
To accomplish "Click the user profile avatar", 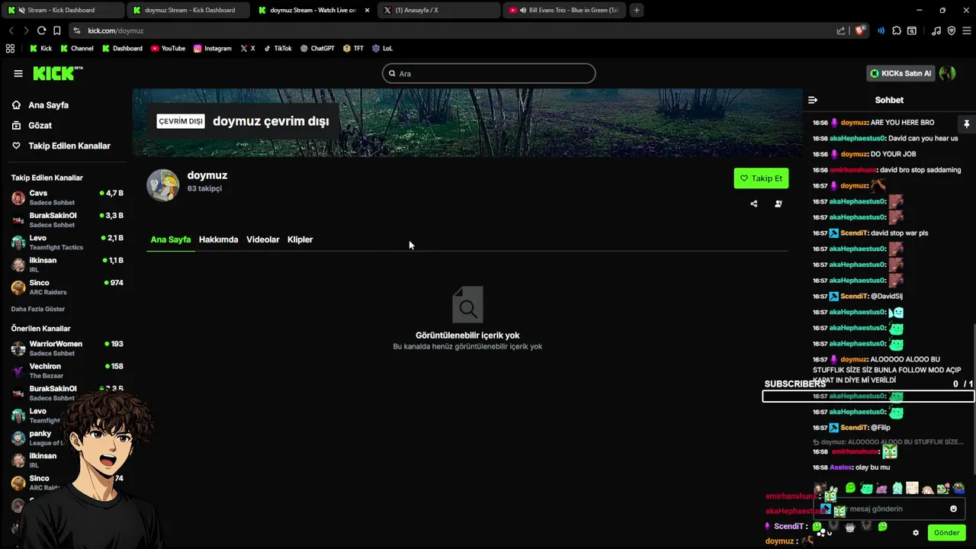I will coord(948,73).
